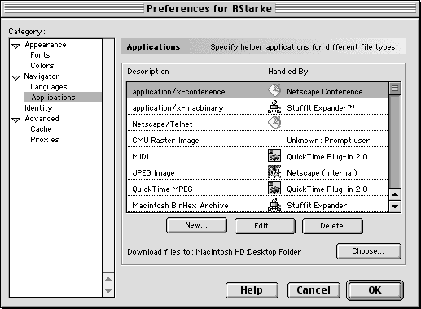
Task: Click the Download files to path text
Action: pyautogui.click(x=214, y=252)
